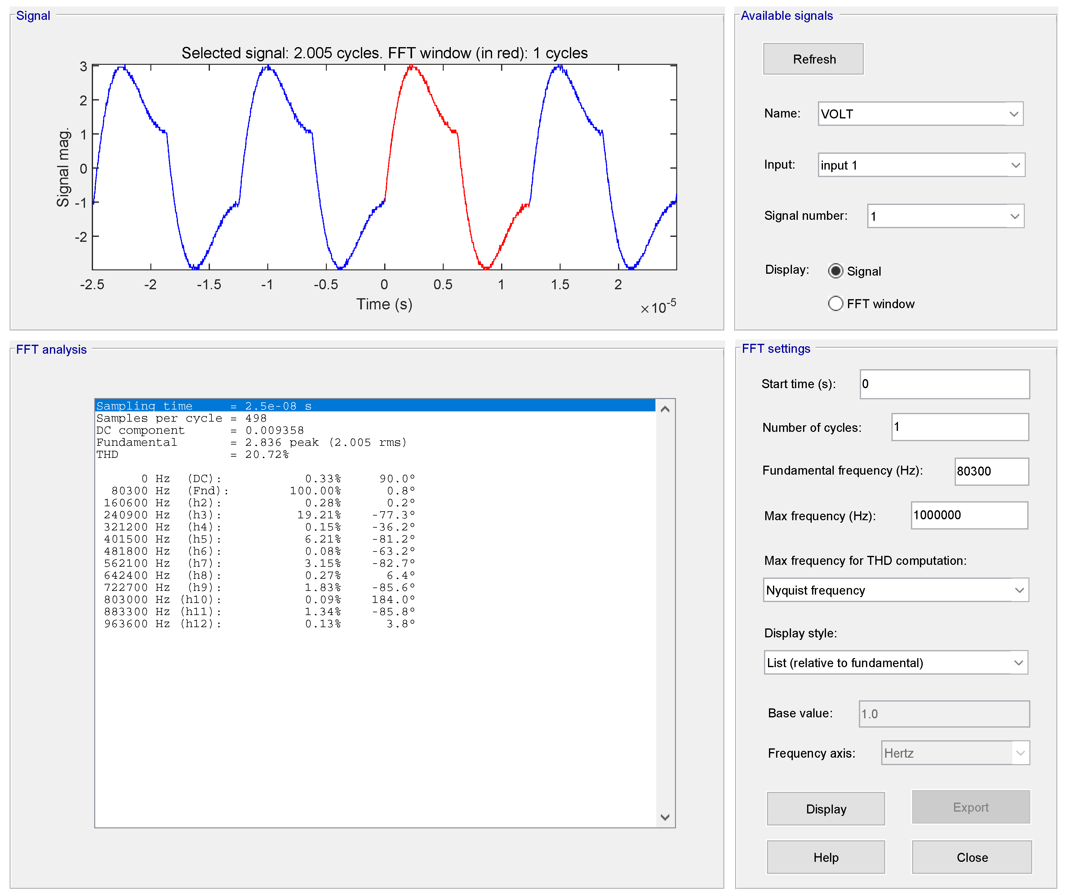This screenshot has height=895, width=1066.
Task: Select the Signal display radio button
Action: [835, 271]
